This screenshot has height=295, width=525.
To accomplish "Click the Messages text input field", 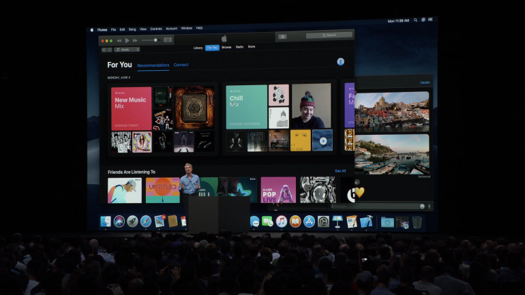I will 375,206.
